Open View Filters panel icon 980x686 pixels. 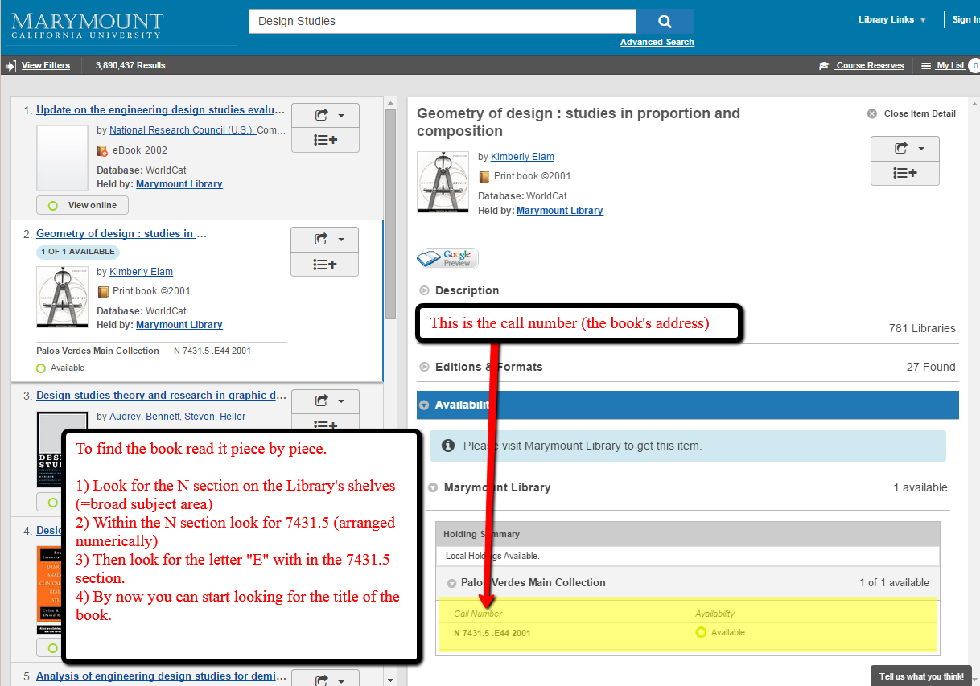click(x=10, y=66)
